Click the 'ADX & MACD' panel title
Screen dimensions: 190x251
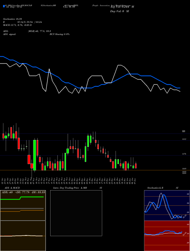tap(12, 188)
